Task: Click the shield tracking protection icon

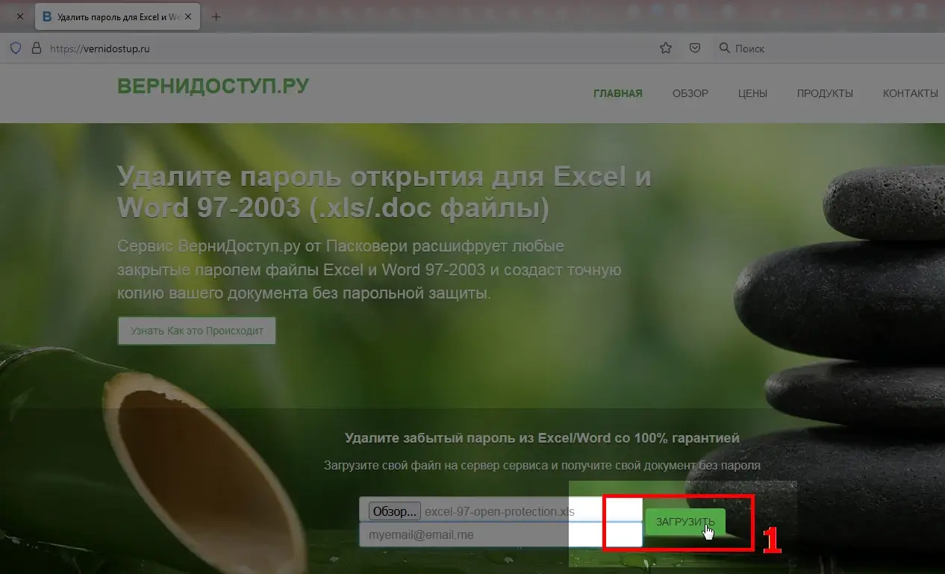Action: (15, 48)
